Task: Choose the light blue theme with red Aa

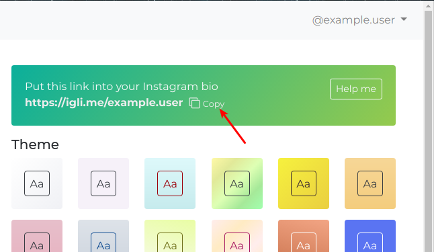Action: pyautogui.click(x=170, y=183)
